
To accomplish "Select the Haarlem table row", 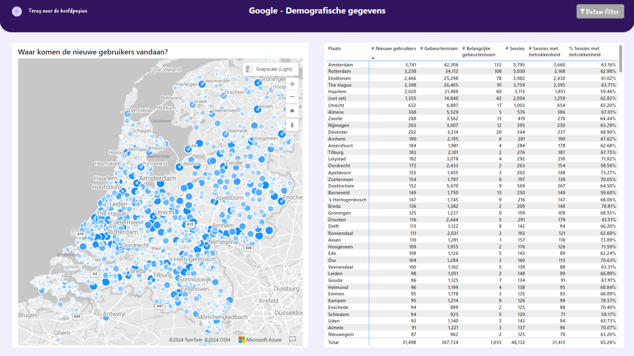I will (472, 92).
